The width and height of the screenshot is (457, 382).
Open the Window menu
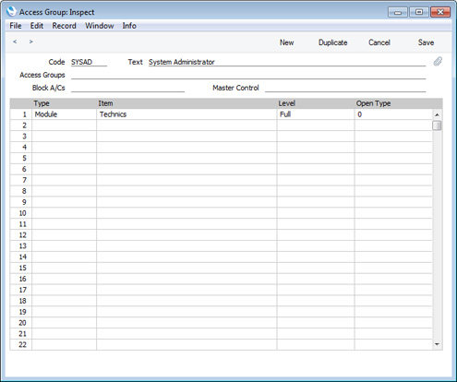100,26
